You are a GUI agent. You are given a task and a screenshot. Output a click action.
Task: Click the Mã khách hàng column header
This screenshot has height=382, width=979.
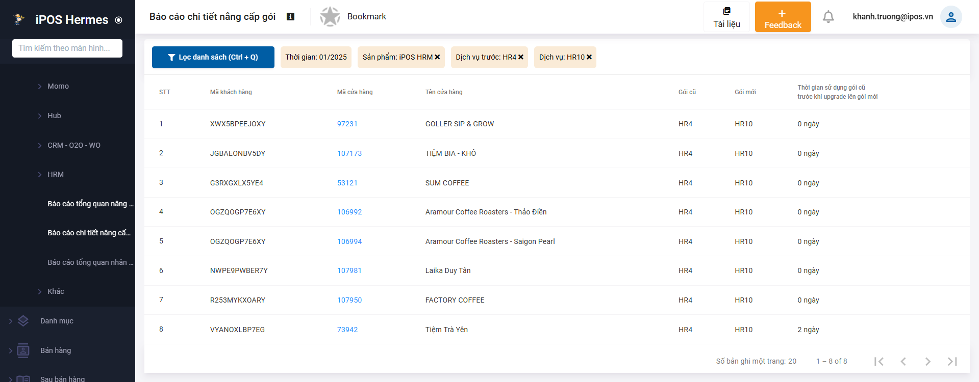tap(231, 92)
